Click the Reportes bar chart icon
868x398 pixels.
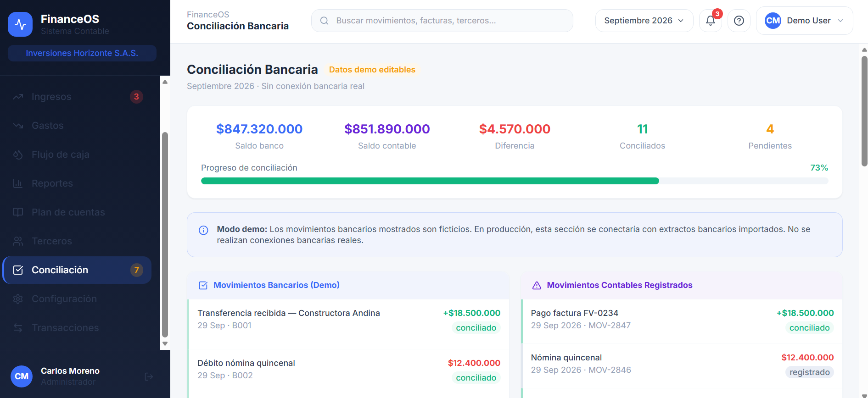pos(18,183)
